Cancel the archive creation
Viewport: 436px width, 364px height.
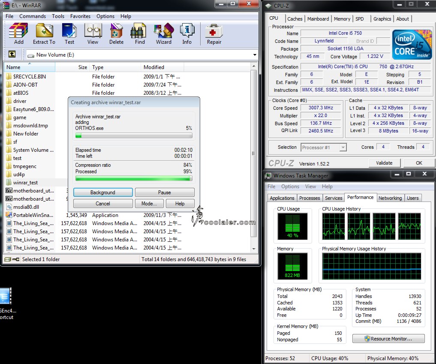(103, 204)
